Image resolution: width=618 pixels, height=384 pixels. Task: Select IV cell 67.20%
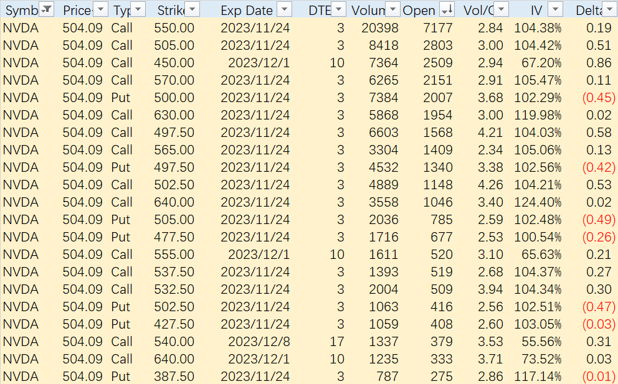coord(541,63)
